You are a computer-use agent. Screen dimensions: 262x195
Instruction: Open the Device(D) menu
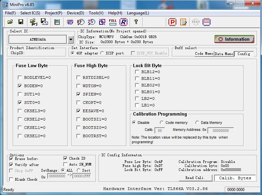75,13
